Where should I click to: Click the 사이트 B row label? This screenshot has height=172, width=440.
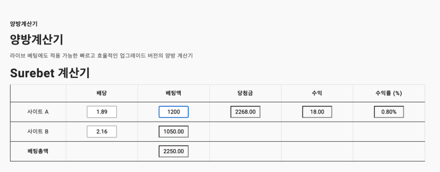(38, 131)
